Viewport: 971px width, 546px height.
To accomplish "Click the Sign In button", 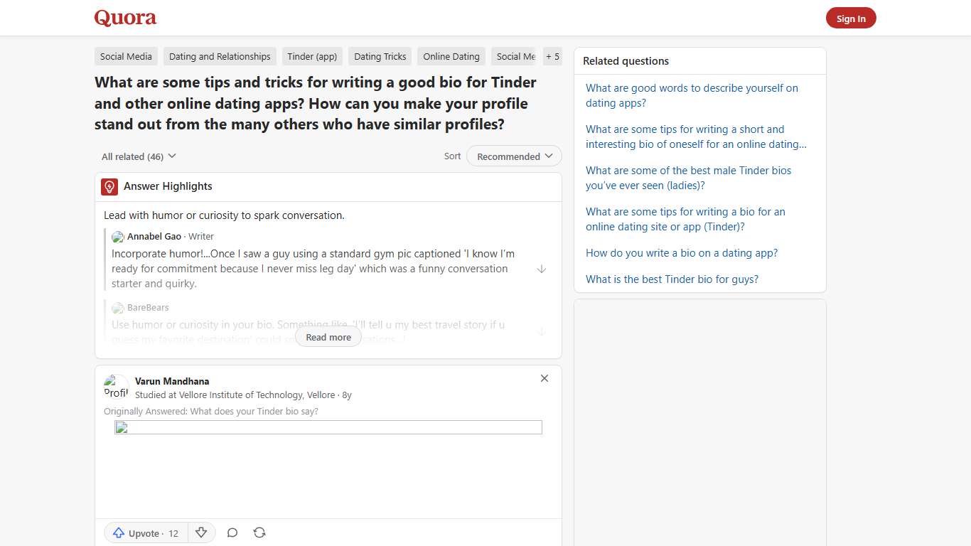I will coord(851,18).
